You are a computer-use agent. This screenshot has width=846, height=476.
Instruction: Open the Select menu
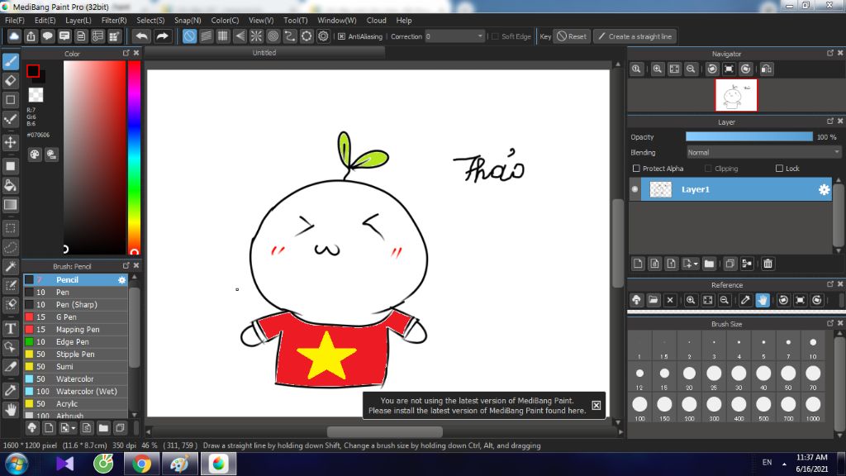[150, 20]
